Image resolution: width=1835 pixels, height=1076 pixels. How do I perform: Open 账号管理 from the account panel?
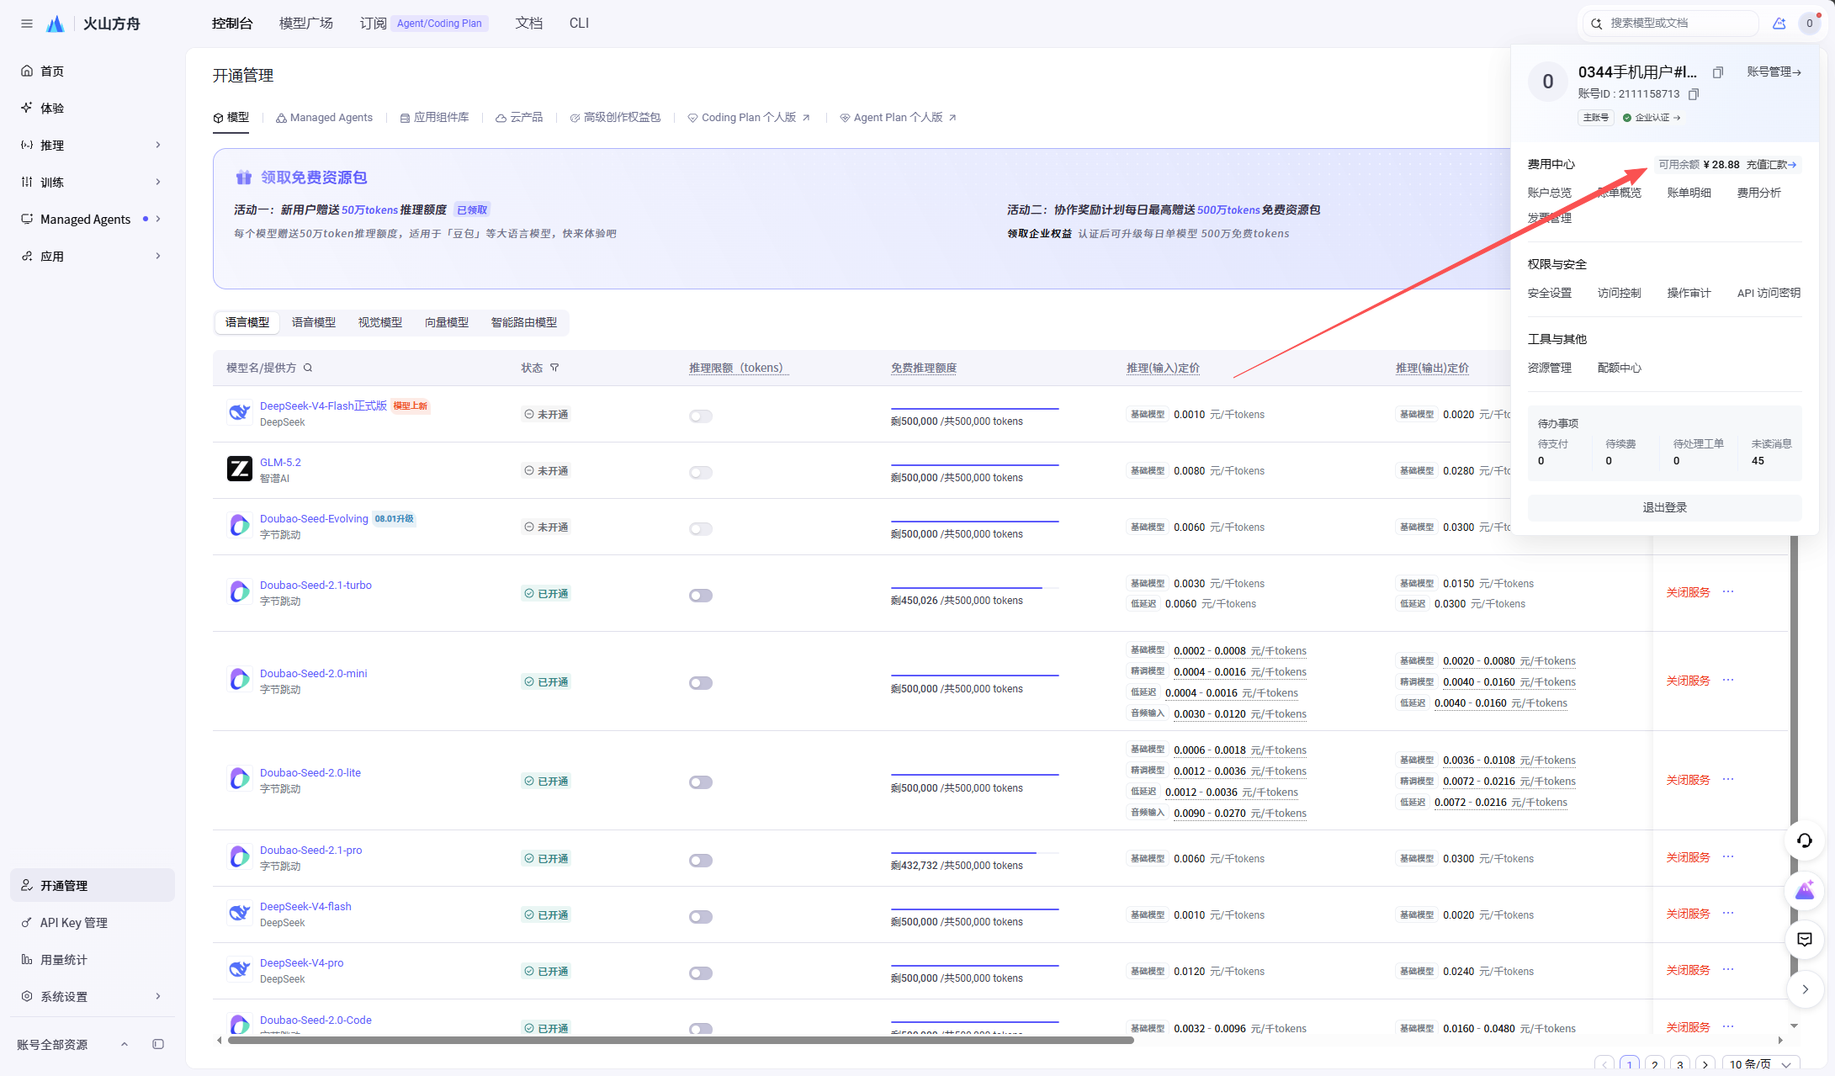1774,72
